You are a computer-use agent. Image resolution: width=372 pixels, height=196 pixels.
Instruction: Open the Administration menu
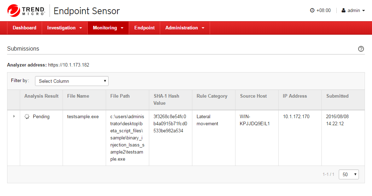click(x=185, y=28)
